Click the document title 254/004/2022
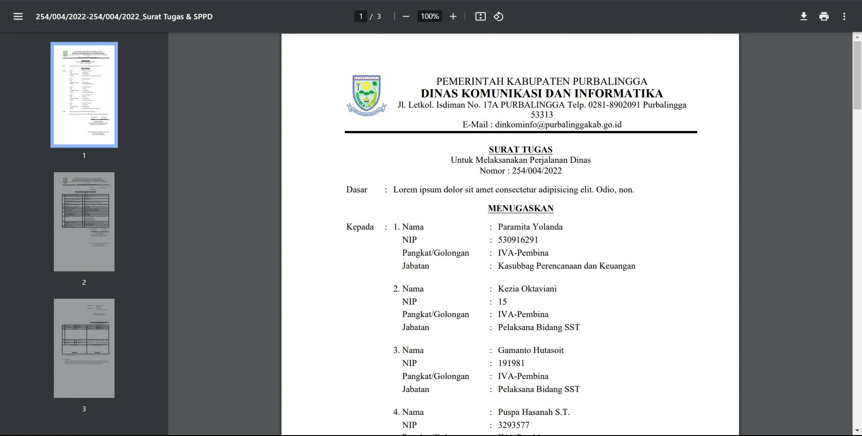This screenshot has width=862, height=436. (124, 17)
